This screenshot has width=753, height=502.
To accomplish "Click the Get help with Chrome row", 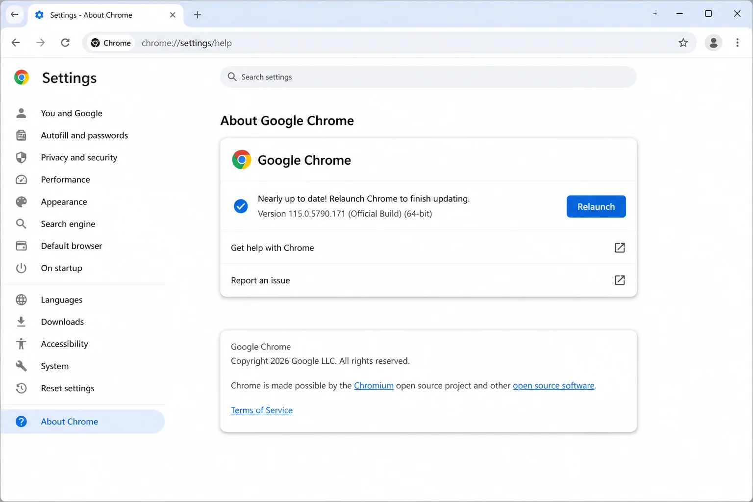I will coord(428,248).
